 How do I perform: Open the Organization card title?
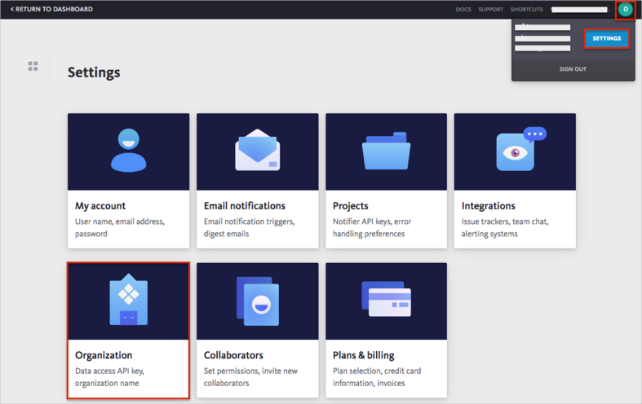click(104, 355)
